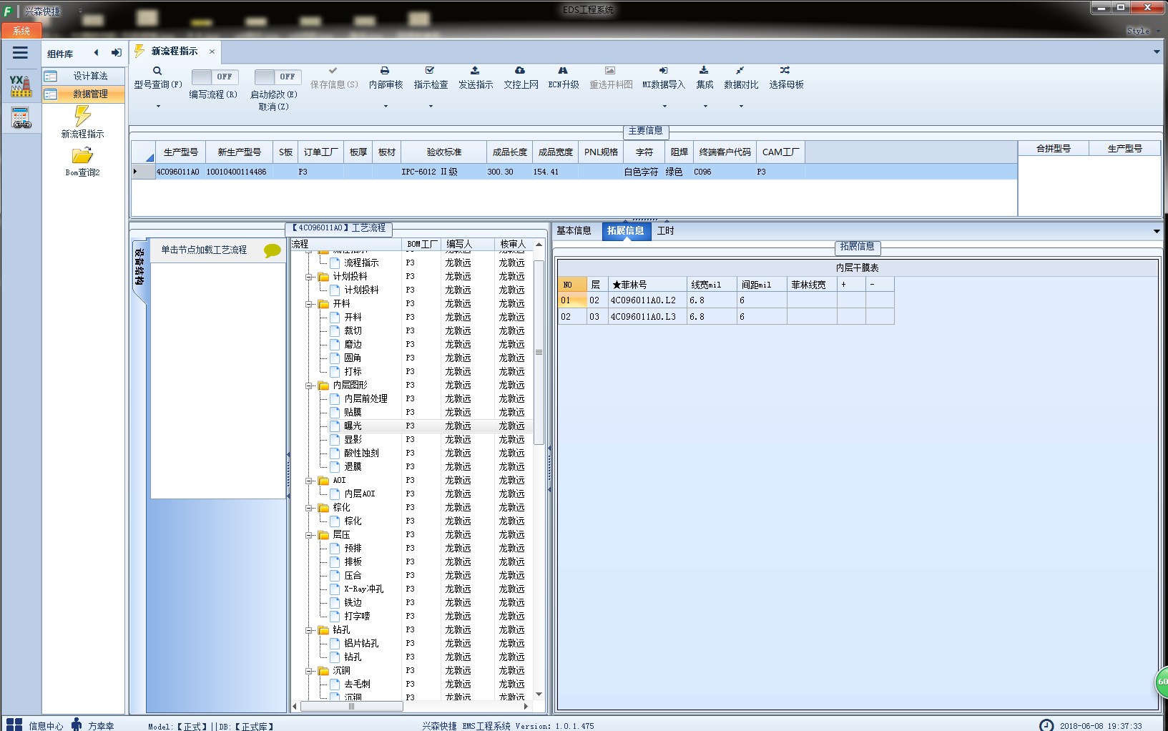Select the 新流程指示 document tab
Viewport: 1168px width, 731px height.
(x=175, y=51)
